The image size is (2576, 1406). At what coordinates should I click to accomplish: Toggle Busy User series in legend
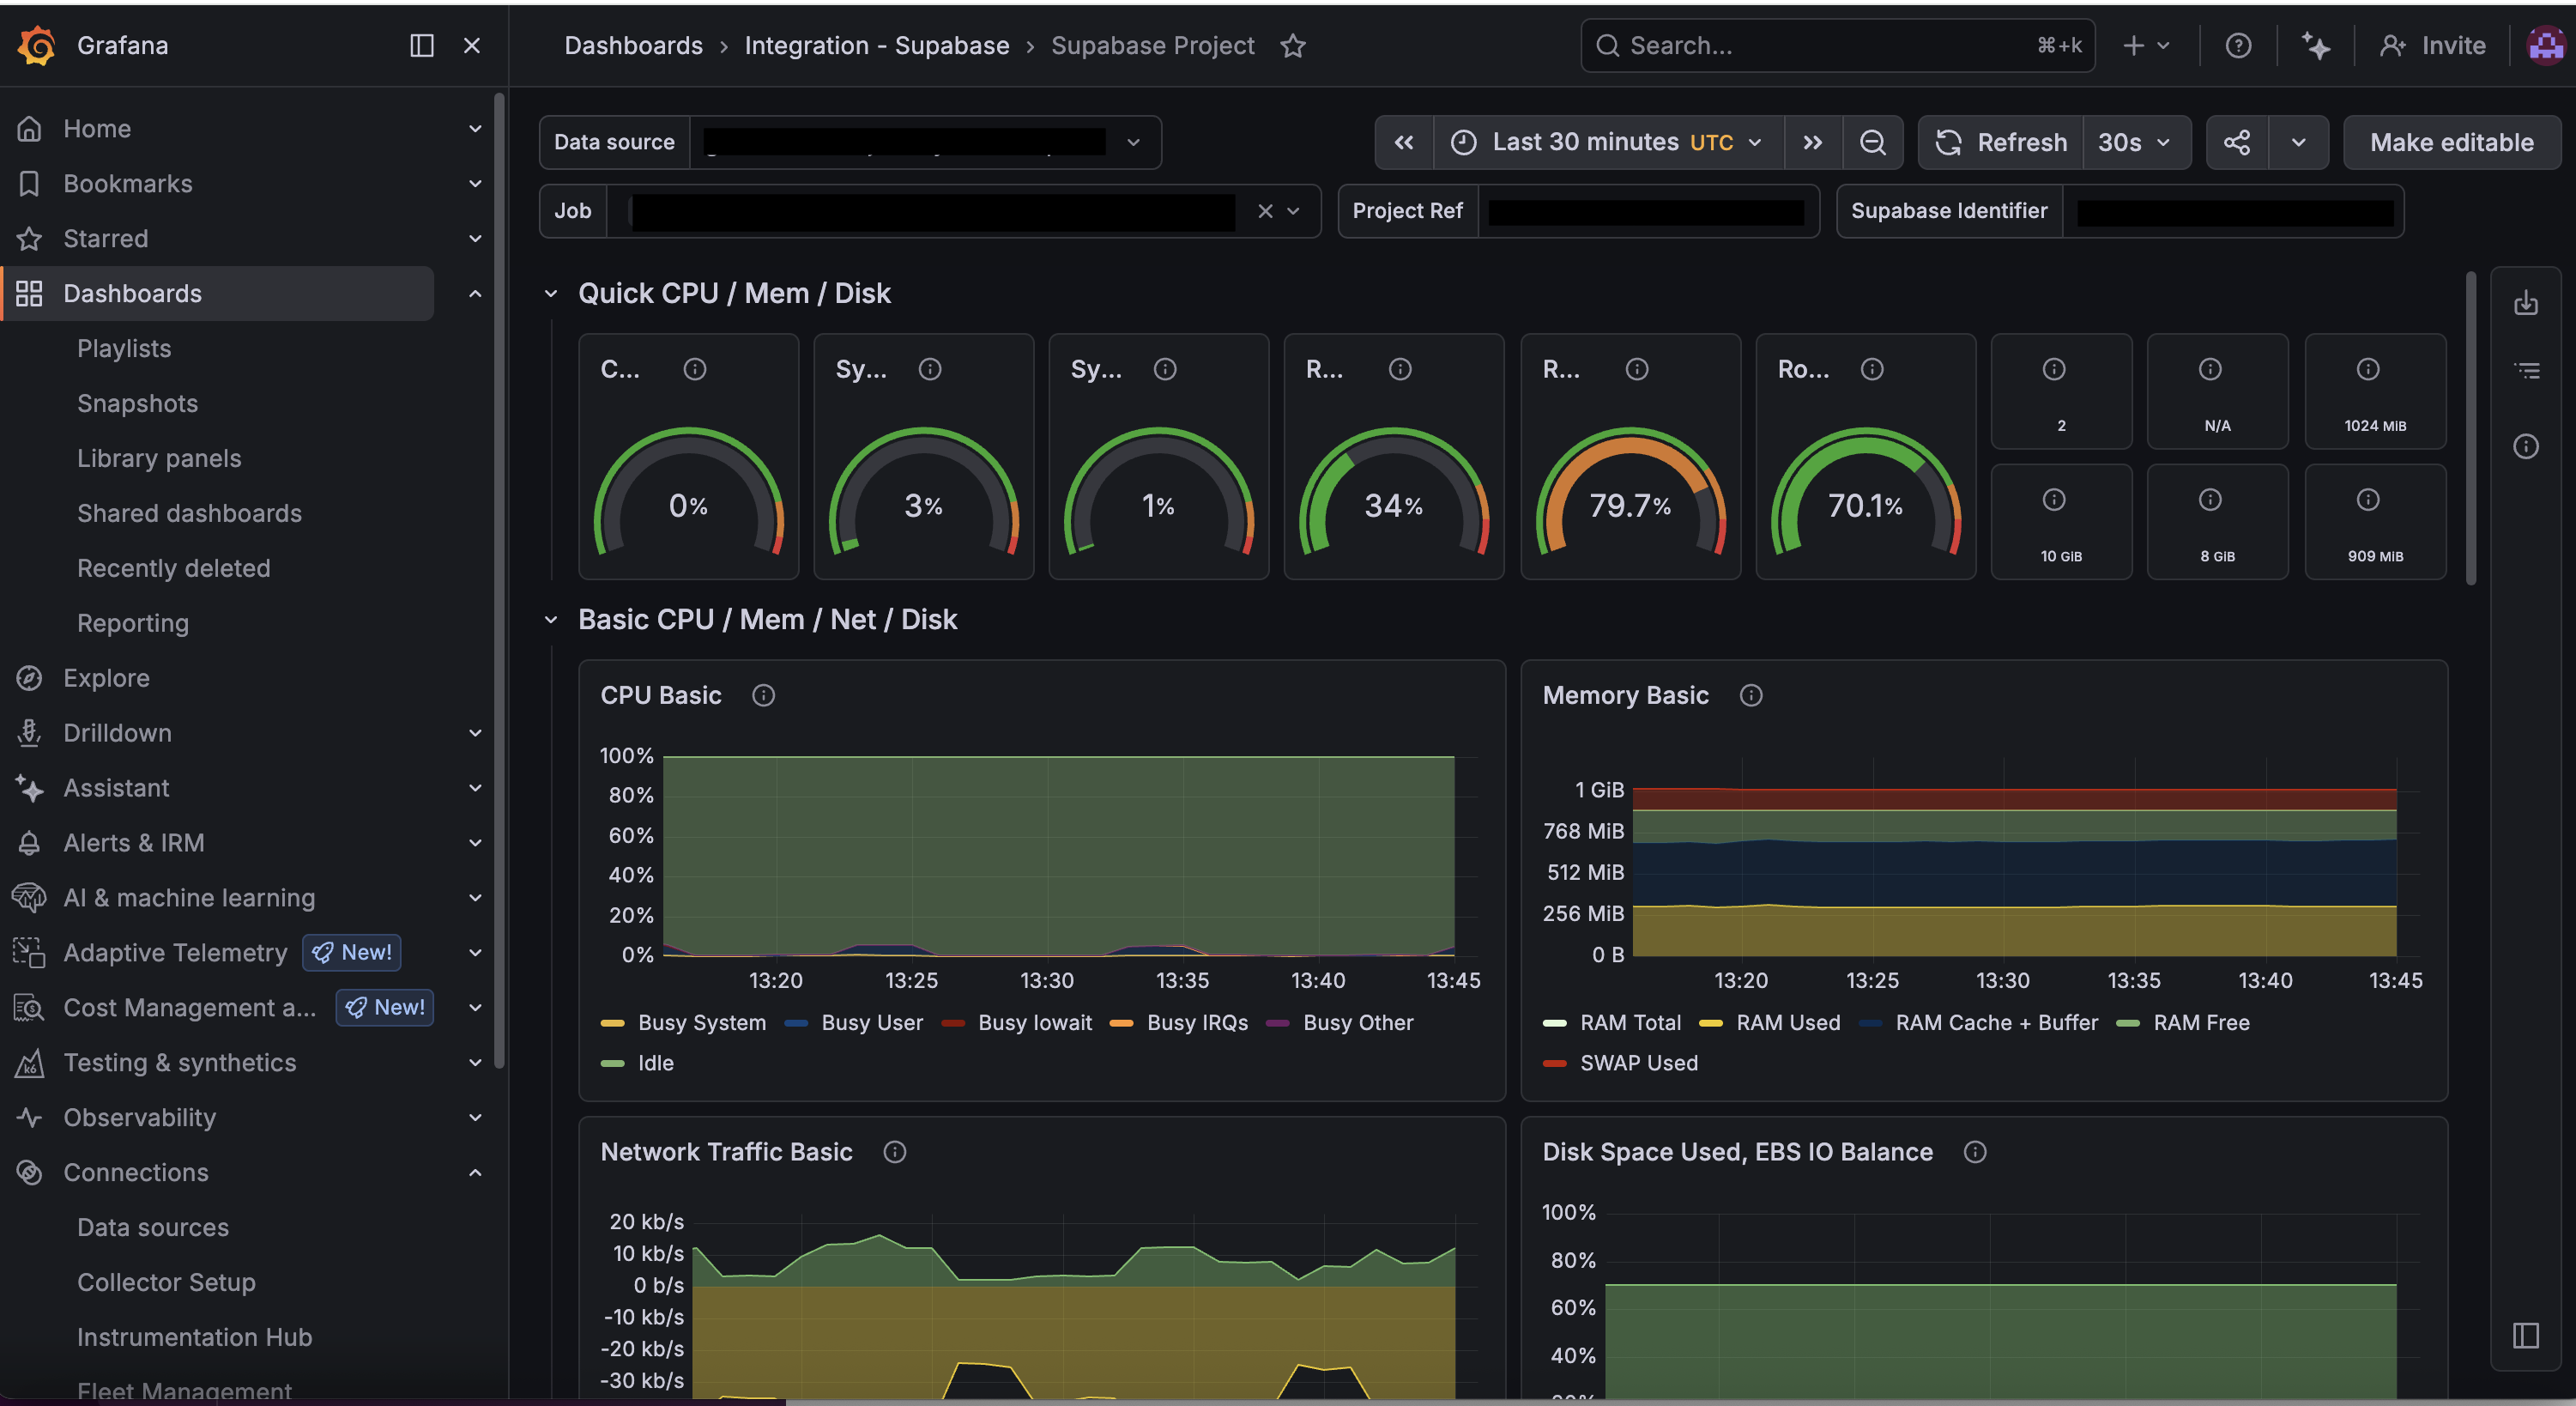pyautogui.click(x=872, y=1023)
